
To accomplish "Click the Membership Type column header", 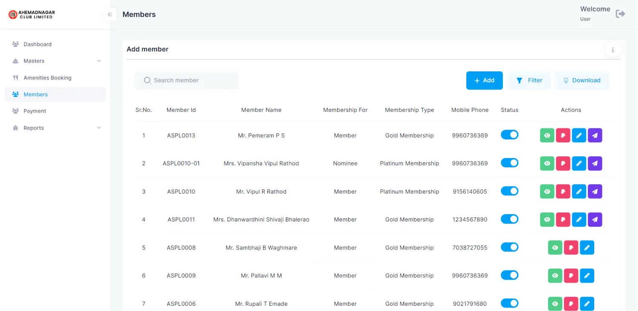I will click(x=409, y=110).
